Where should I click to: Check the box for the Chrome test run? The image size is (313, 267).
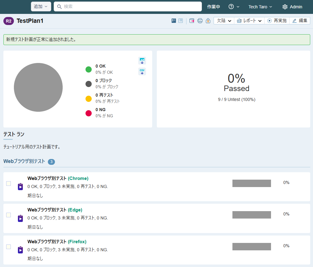point(9,183)
